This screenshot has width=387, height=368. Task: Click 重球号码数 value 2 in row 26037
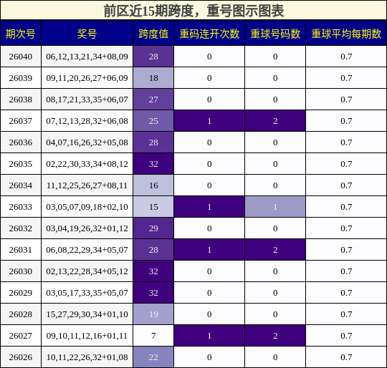[275, 121]
